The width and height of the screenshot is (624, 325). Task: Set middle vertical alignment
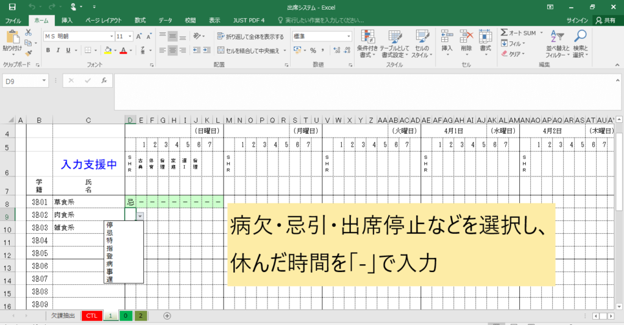(x=172, y=36)
